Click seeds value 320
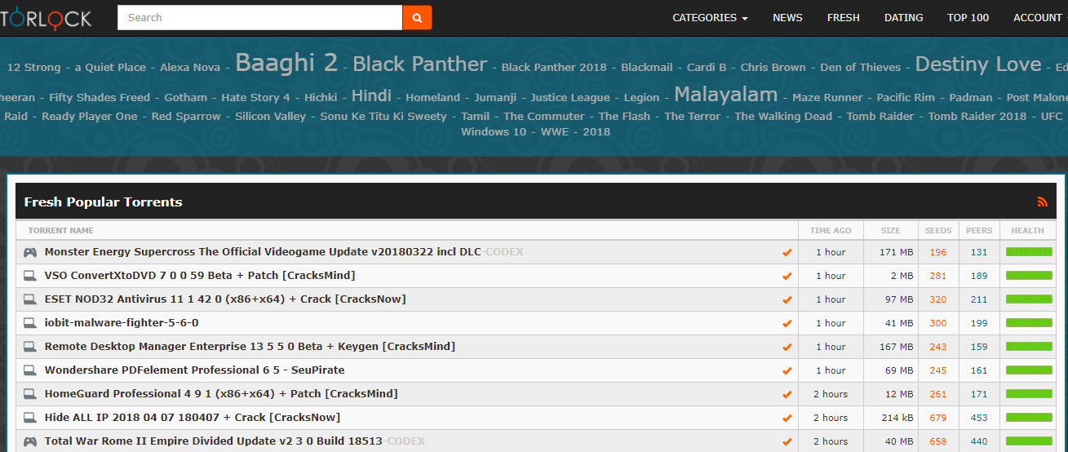1068x452 pixels. click(x=937, y=299)
